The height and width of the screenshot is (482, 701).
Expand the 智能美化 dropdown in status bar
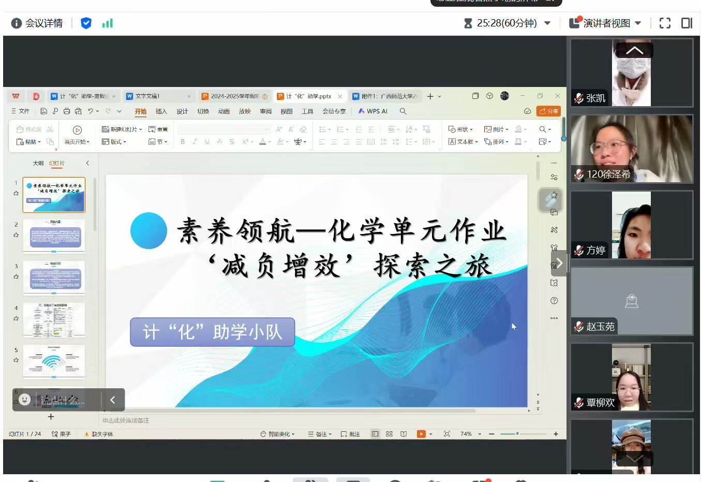point(294,434)
